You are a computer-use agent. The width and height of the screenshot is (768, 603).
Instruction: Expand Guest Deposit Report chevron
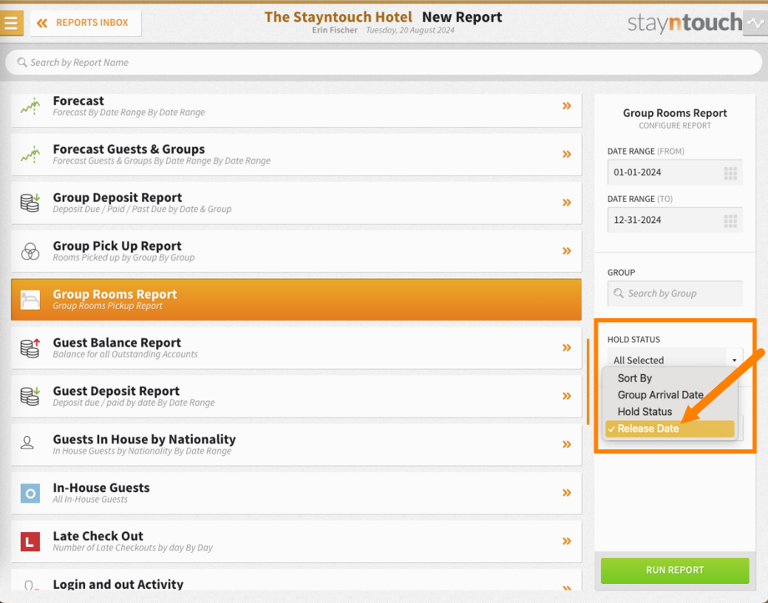[567, 396]
